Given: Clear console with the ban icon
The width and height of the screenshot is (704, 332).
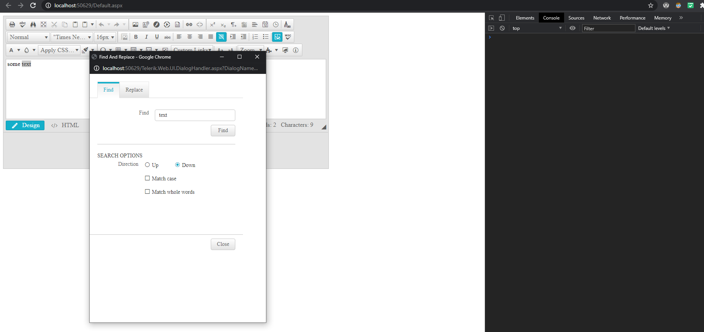Looking at the screenshot, I should (502, 28).
